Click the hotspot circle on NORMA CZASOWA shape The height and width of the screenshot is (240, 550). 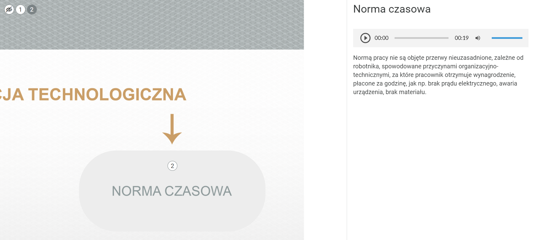[x=172, y=166]
